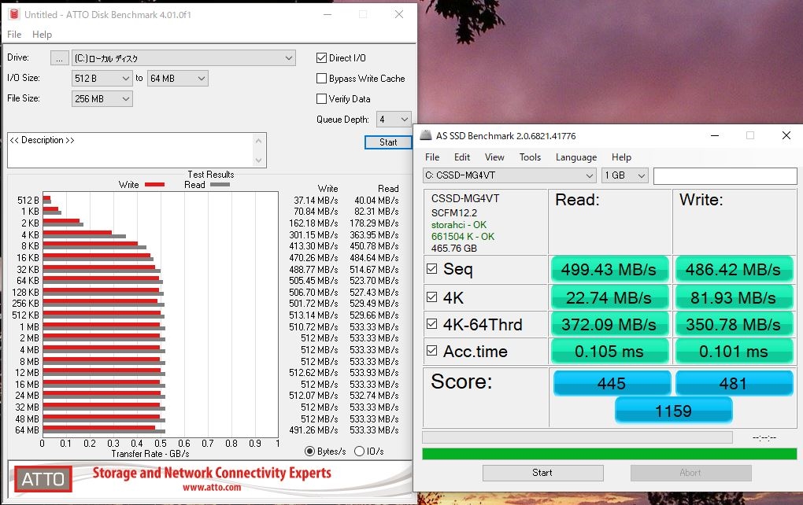
Task: Select the Bytes/s radio button
Action: pos(309,452)
